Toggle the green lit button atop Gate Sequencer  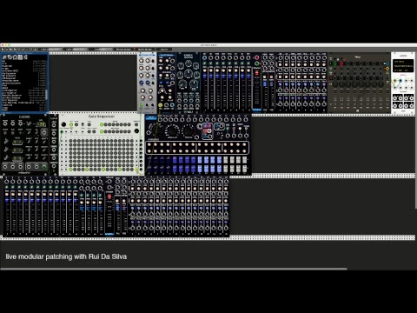point(71,124)
